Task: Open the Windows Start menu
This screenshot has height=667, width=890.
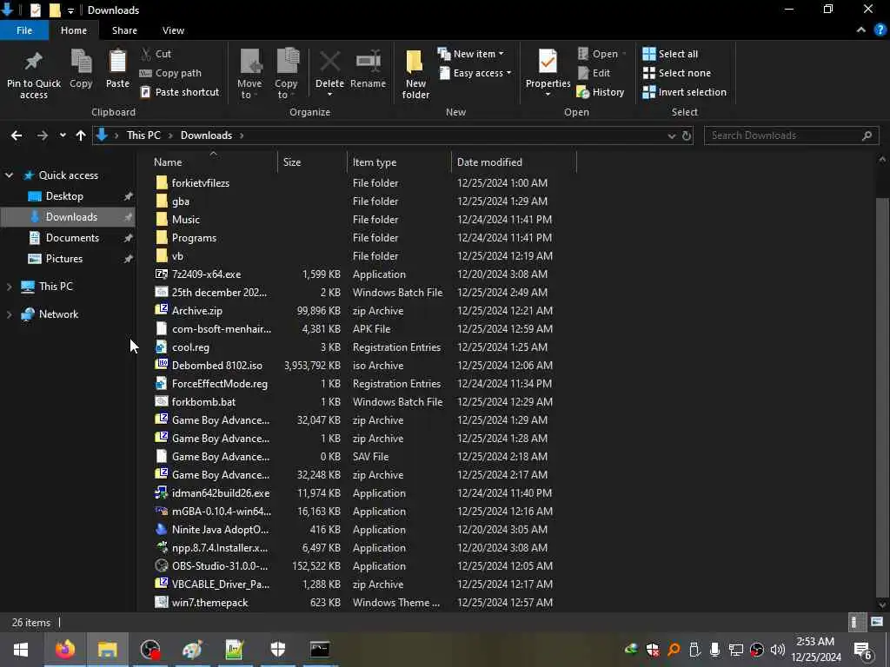Action: (x=21, y=650)
